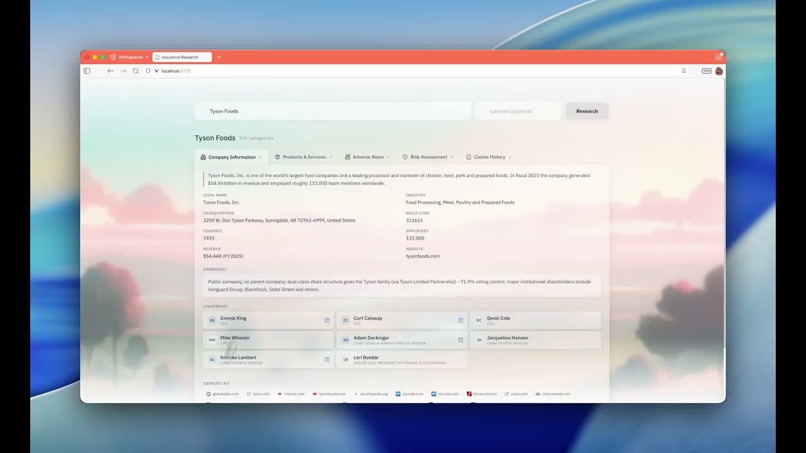Switch to the Company Information tab
This screenshot has height=453, width=806.
tap(231, 157)
